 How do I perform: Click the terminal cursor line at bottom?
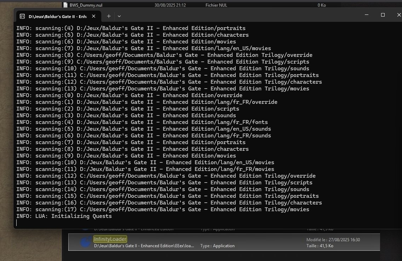point(17,223)
